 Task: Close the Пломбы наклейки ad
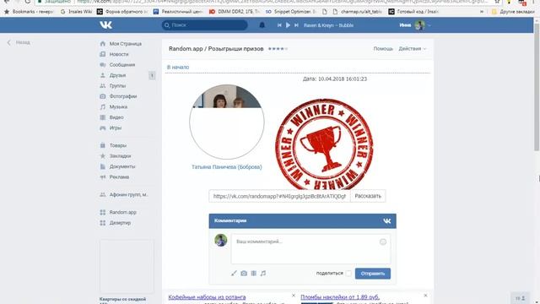click(x=425, y=296)
